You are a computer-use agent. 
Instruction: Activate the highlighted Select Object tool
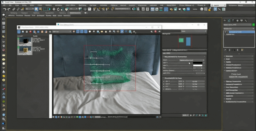(37, 9)
